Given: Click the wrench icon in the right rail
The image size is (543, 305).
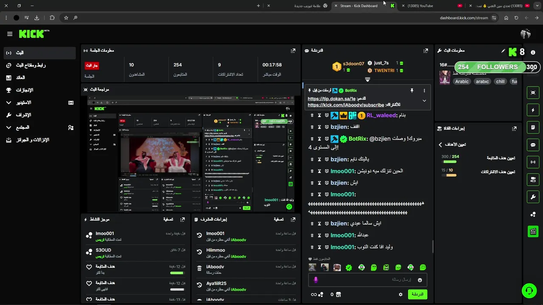Looking at the screenshot, I should pos(533,197).
